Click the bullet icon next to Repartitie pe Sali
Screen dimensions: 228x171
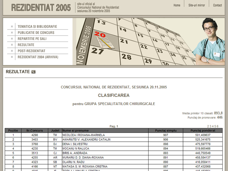pyautogui.click(x=12, y=38)
